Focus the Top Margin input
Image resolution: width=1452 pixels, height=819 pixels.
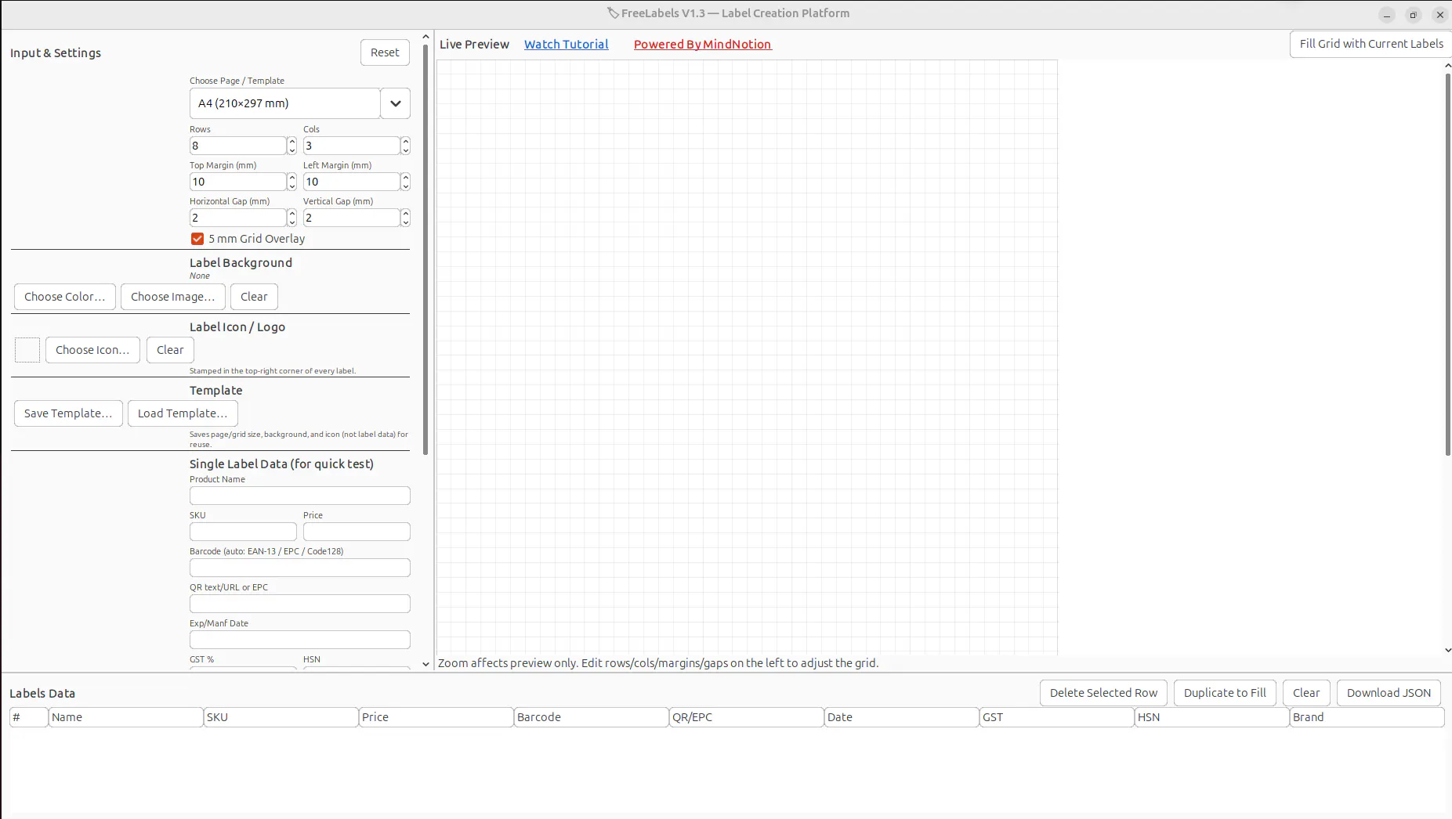tap(238, 182)
